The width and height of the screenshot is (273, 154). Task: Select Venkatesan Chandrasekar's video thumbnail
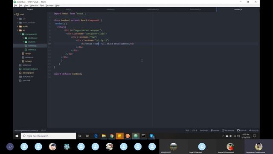(x=259, y=147)
